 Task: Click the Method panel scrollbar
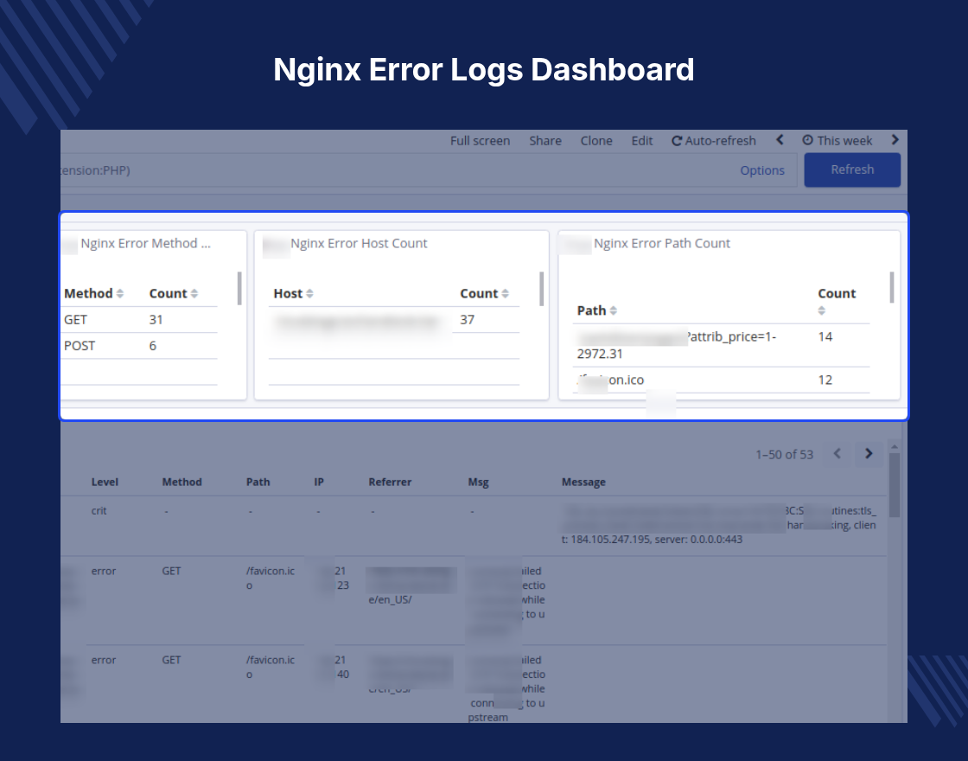[239, 288]
